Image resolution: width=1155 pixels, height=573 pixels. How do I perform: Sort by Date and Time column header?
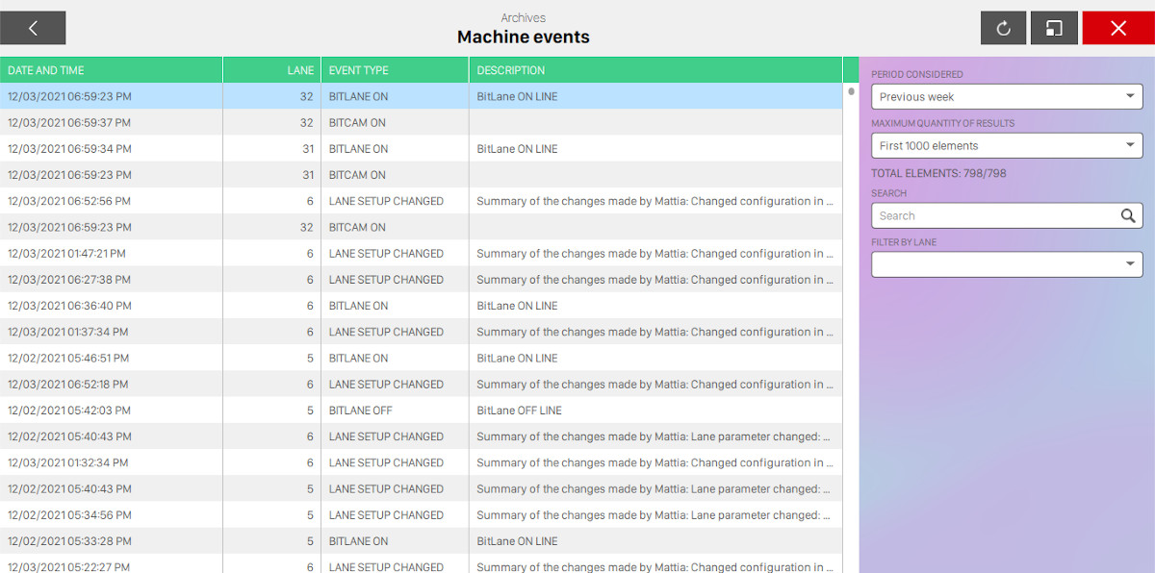click(111, 70)
